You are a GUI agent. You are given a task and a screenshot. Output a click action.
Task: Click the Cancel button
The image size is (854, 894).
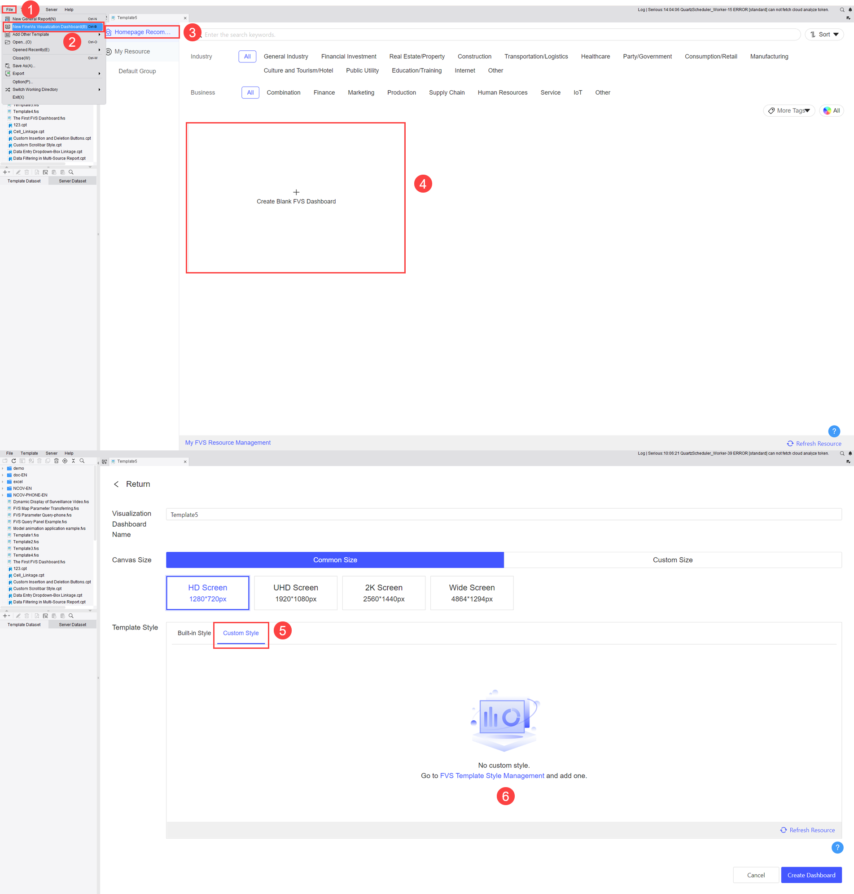[x=756, y=875]
